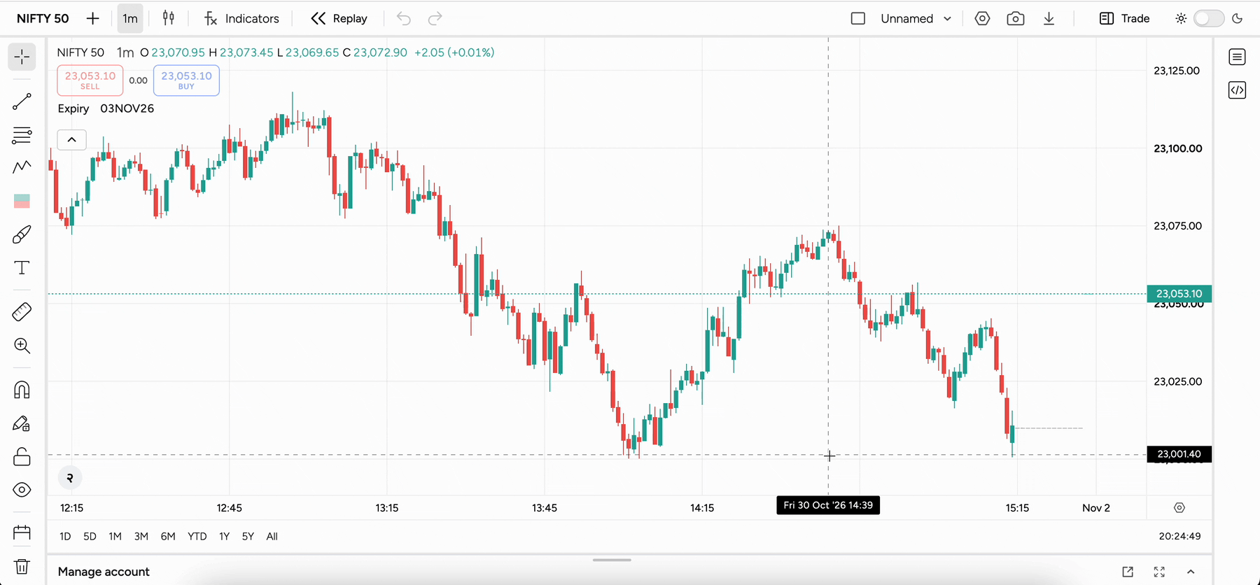The width and height of the screenshot is (1260, 585).
Task: Maximize the bottom account panel
Action: tap(1159, 572)
